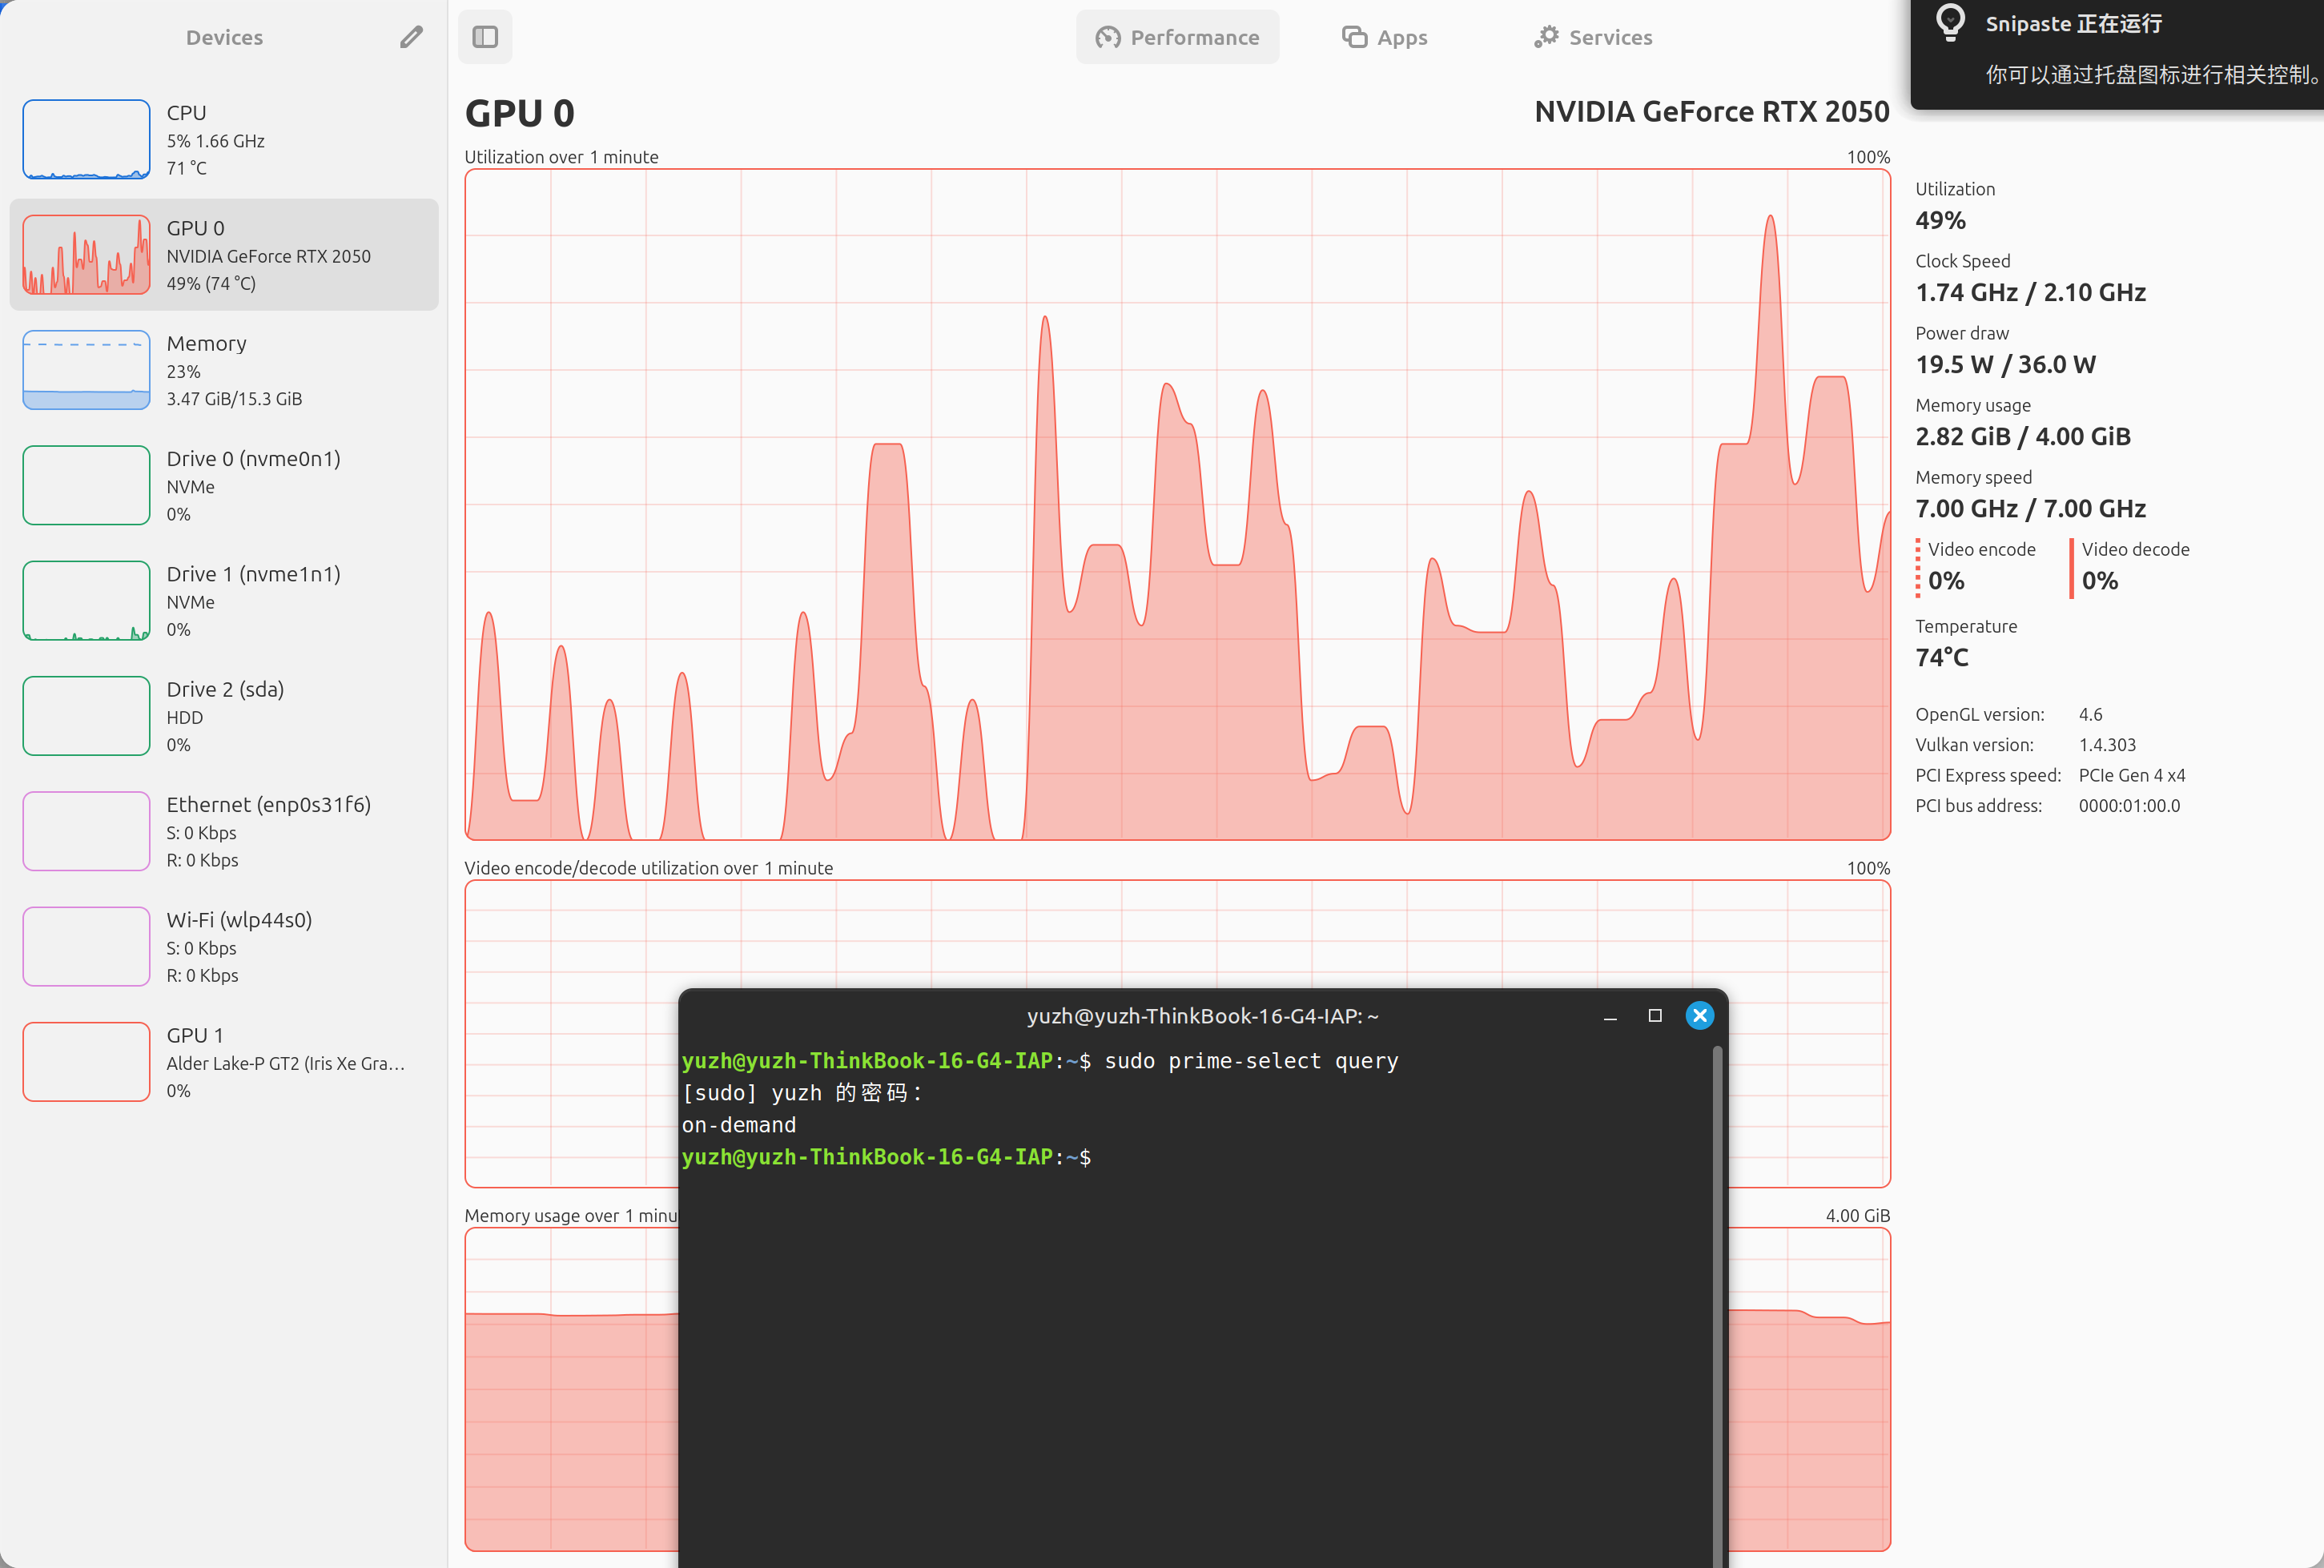This screenshot has width=2324, height=1568.
Task: Click the Memory speed 7.00 GHz value
Action: click(2030, 508)
